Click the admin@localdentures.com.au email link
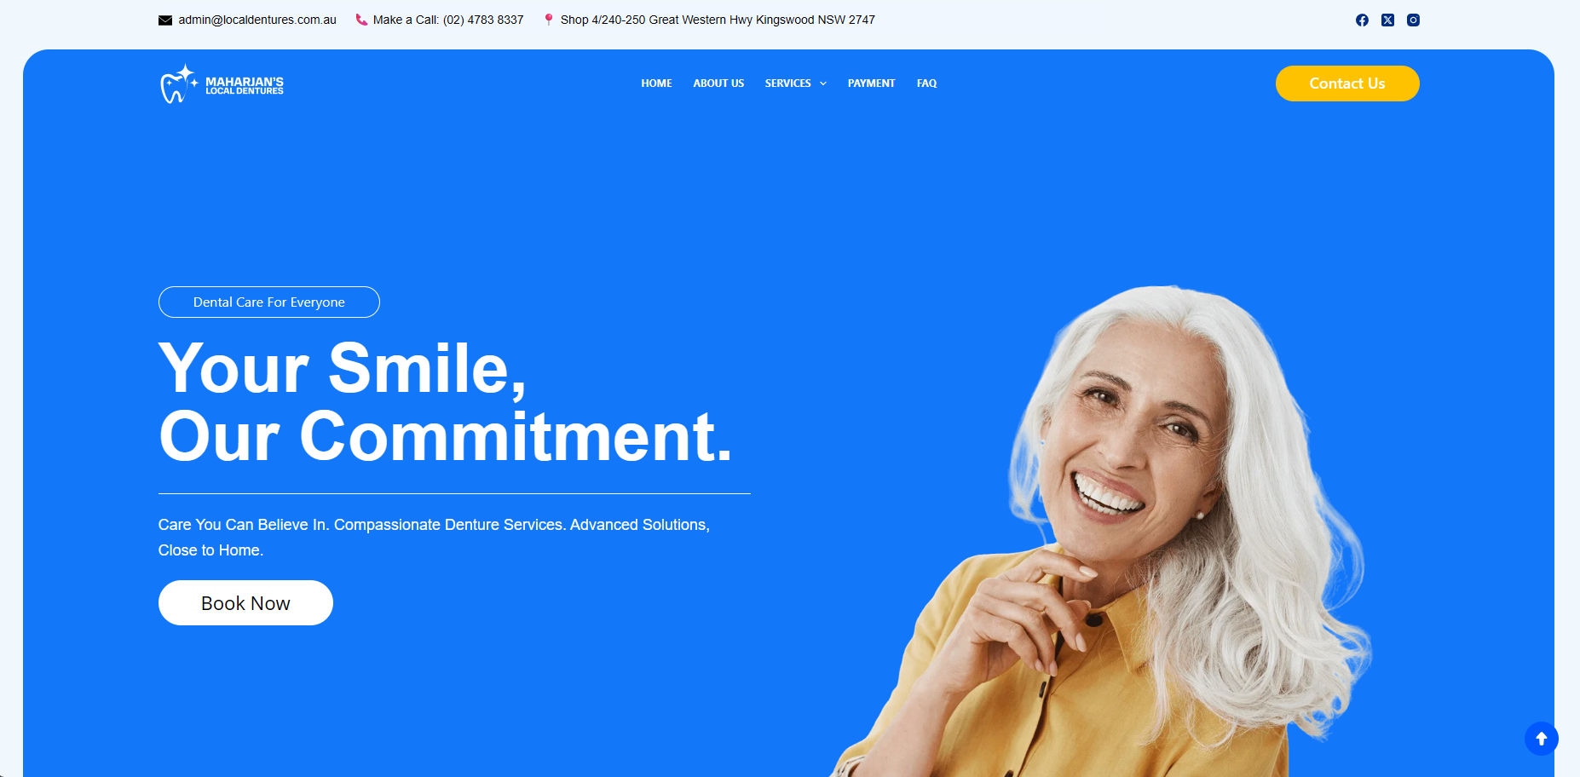Screen dimensions: 1580x777 [257, 20]
